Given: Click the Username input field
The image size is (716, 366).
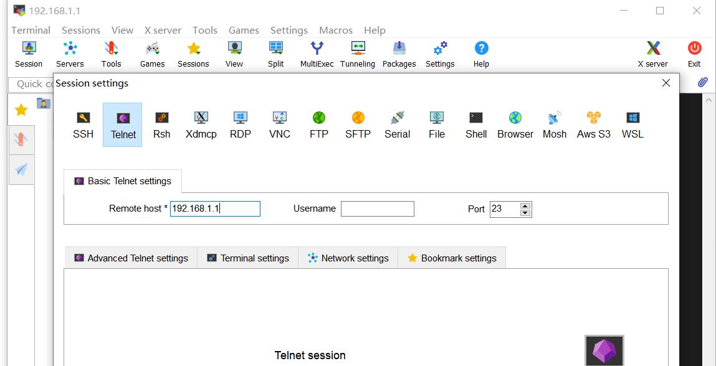Looking at the screenshot, I should coord(378,209).
